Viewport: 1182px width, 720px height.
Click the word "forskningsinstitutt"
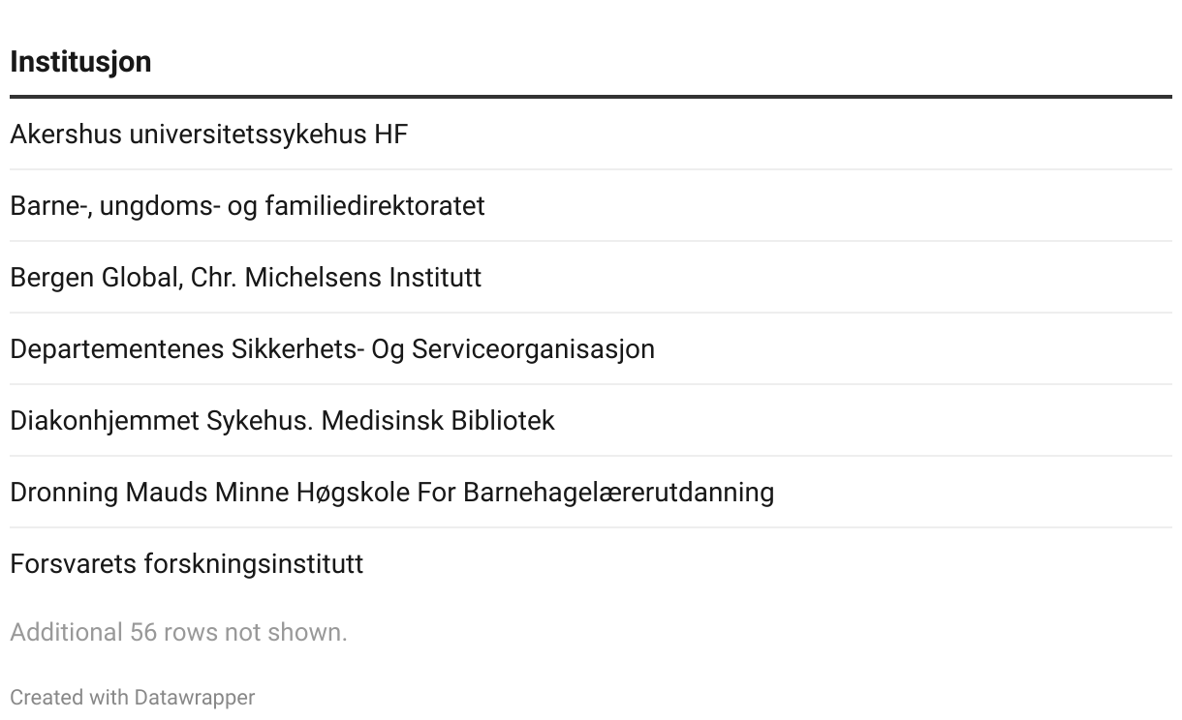(254, 564)
